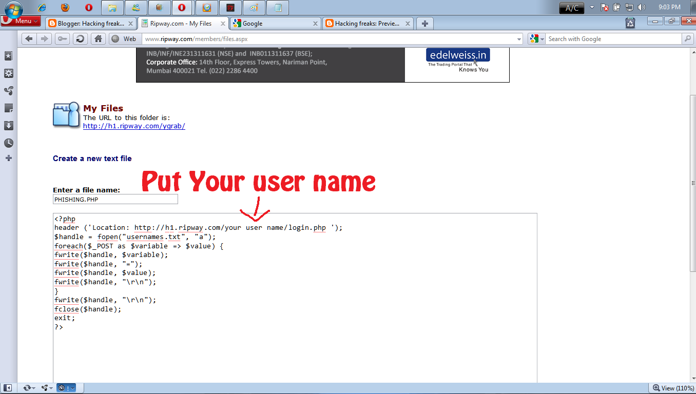The width and height of the screenshot is (696, 394).
Task: Click the page vertical scrollbar
Action: tap(692, 215)
